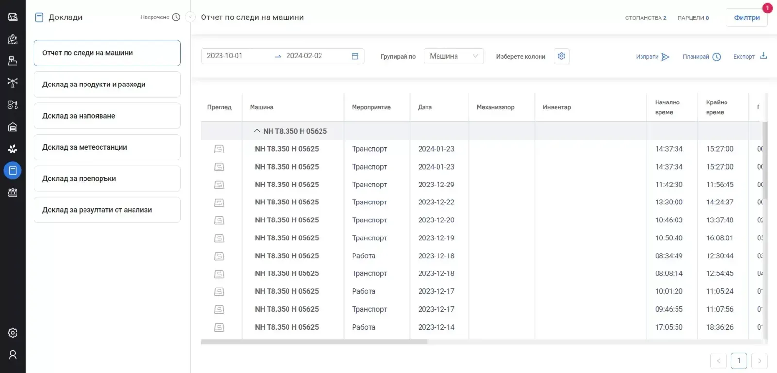777x373 pixels.
Task: Click Изберете колони label
Action: (521, 57)
